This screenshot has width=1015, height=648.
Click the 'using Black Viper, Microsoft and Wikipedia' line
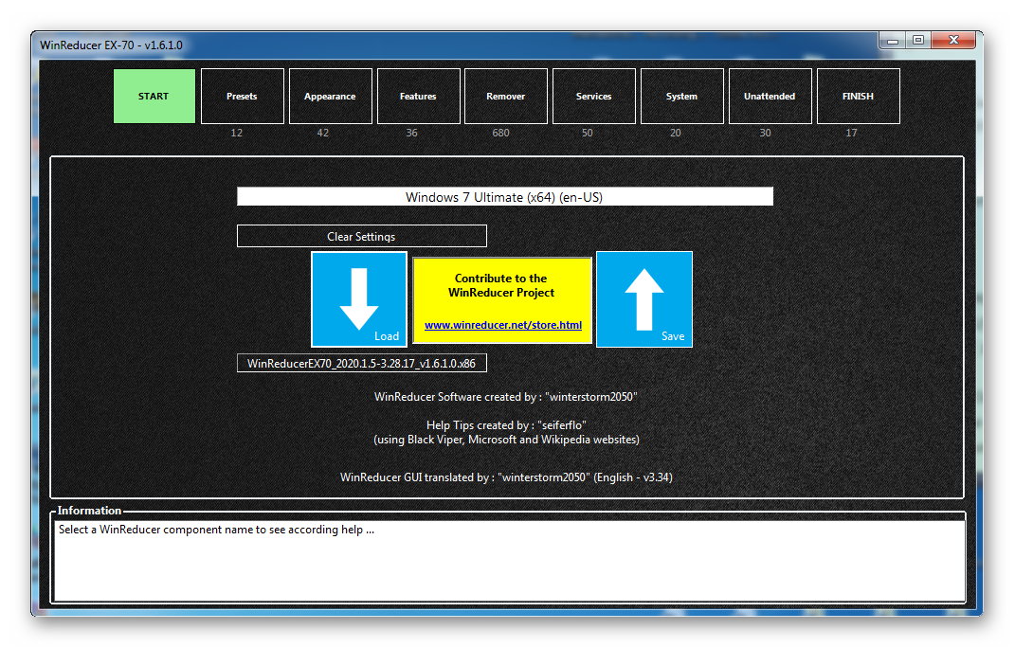[x=506, y=440]
